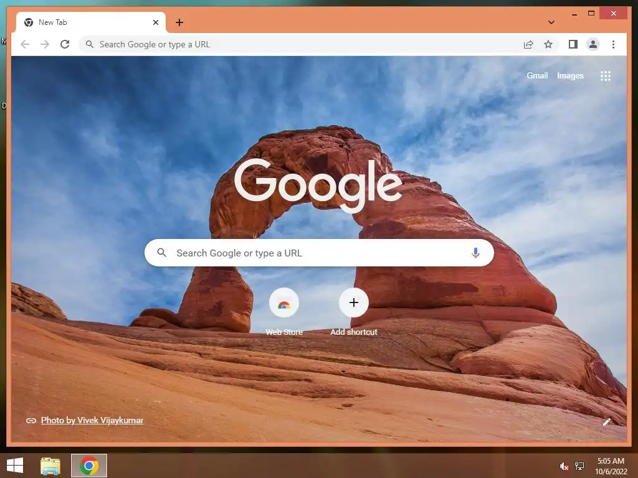Click the muted volume tray icon

(x=564, y=466)
